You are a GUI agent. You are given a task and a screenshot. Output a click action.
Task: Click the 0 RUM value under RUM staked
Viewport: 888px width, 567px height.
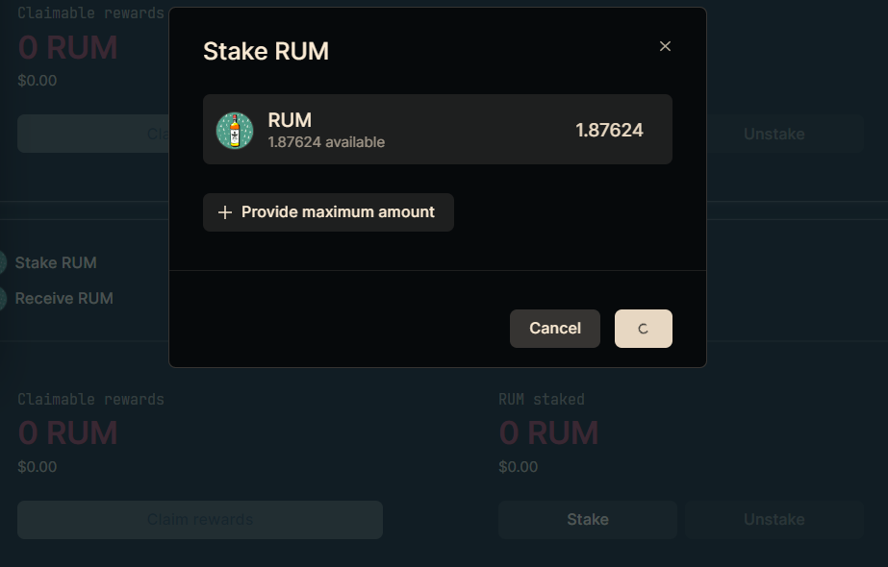[x=548, y=432]
